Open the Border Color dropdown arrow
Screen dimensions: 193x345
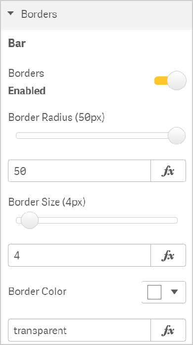[x=174, y=292]
